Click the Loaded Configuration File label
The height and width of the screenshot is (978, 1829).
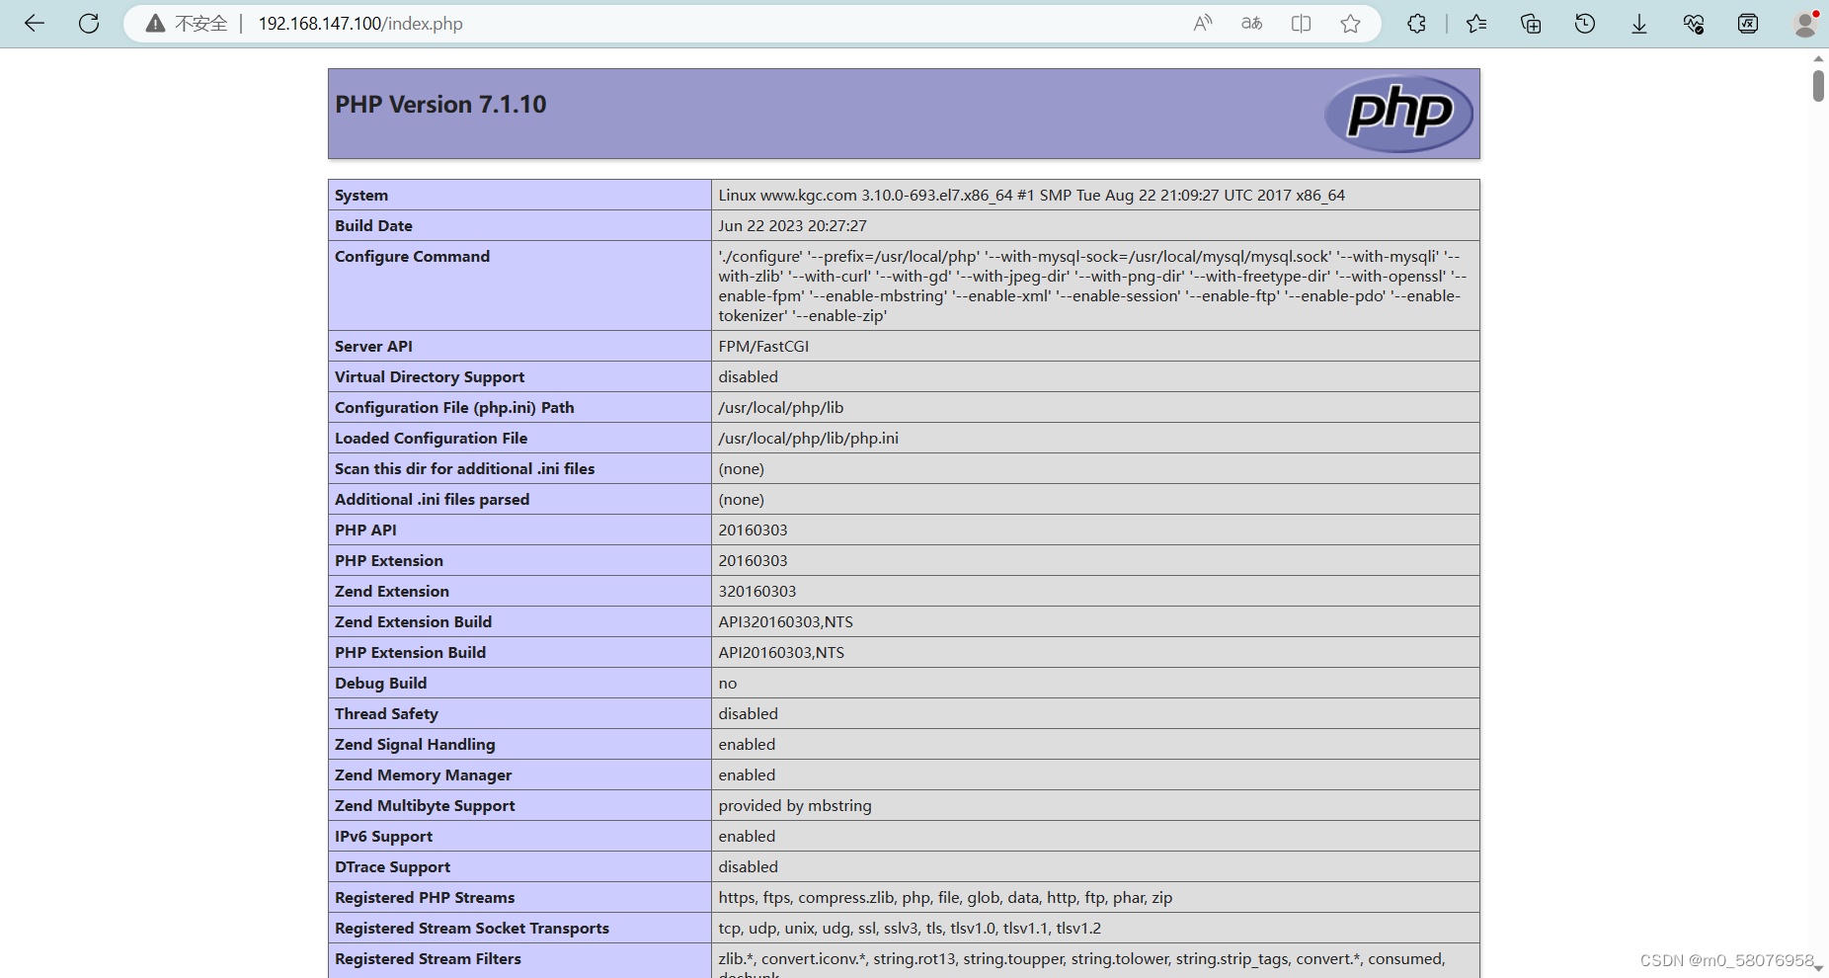[x=431, y=439]
